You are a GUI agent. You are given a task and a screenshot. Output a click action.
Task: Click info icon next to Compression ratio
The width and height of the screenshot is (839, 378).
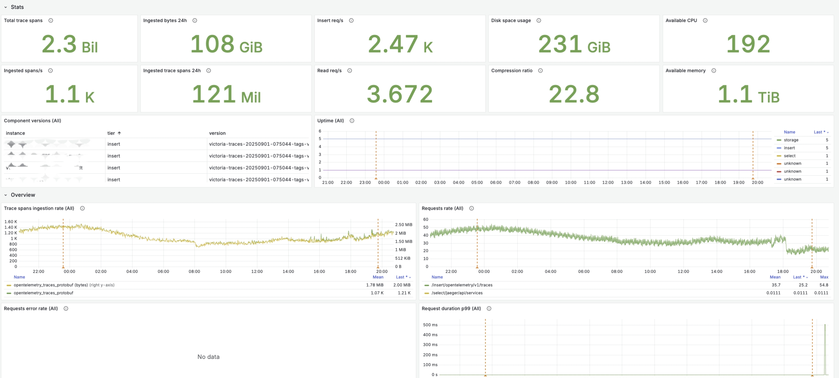click(540, 70)
